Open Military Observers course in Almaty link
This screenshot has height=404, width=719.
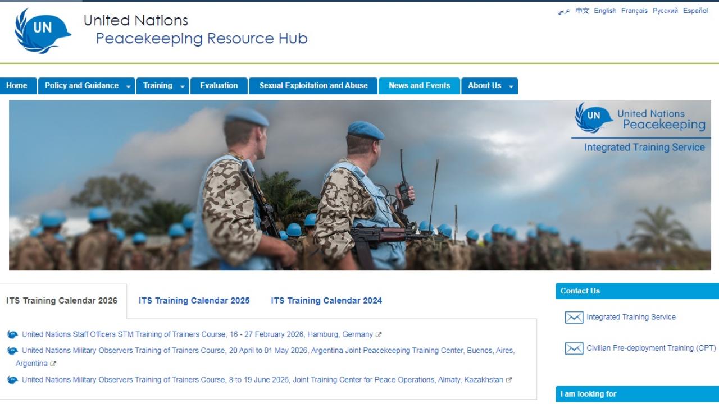coord(263,380)
